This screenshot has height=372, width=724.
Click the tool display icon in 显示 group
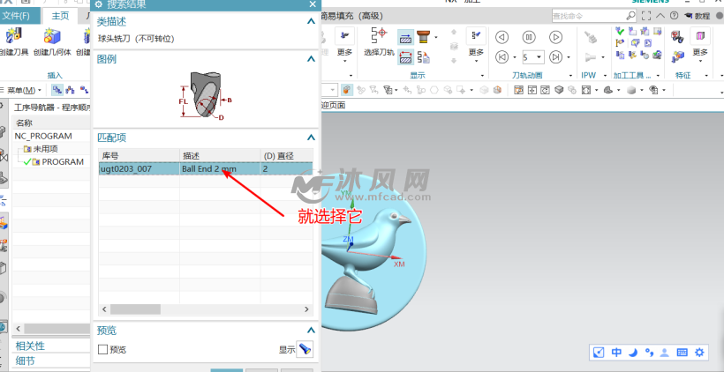click(423, 36)
